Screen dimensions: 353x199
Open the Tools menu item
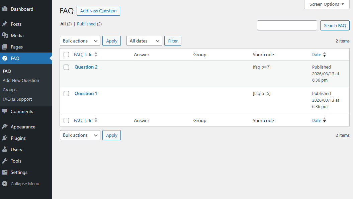pyautogui.click(x=26, y=161)
